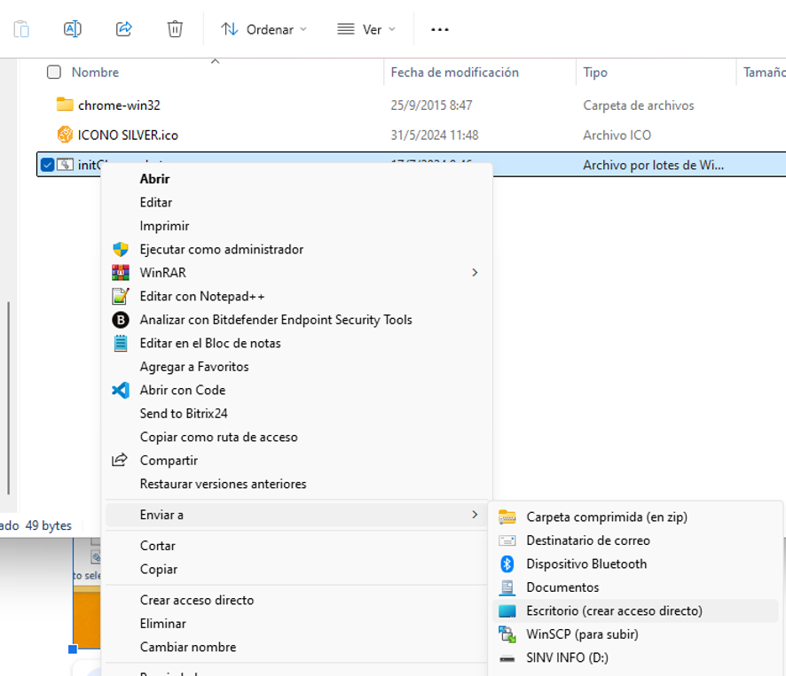
Task: Select Copiar como ruta de acceso
Action: point(218,437)
